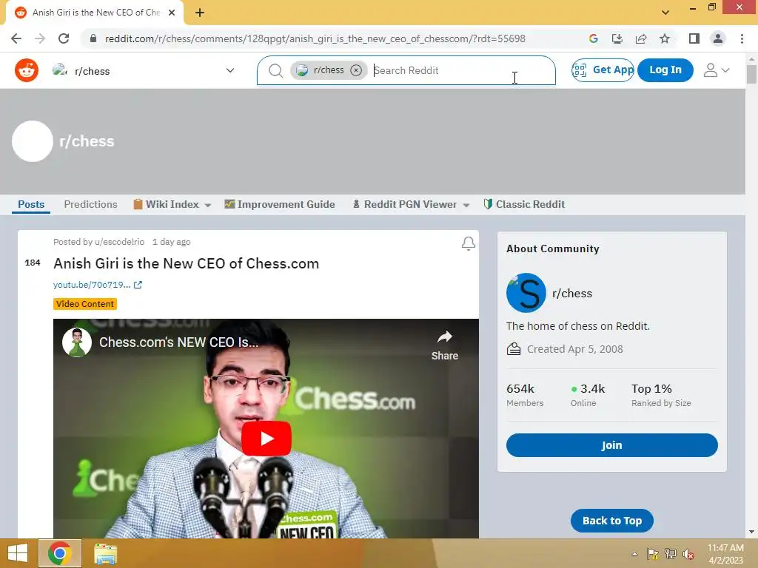
Task: Click the muted volume tray icon
Action: click(x=688, y=554)
